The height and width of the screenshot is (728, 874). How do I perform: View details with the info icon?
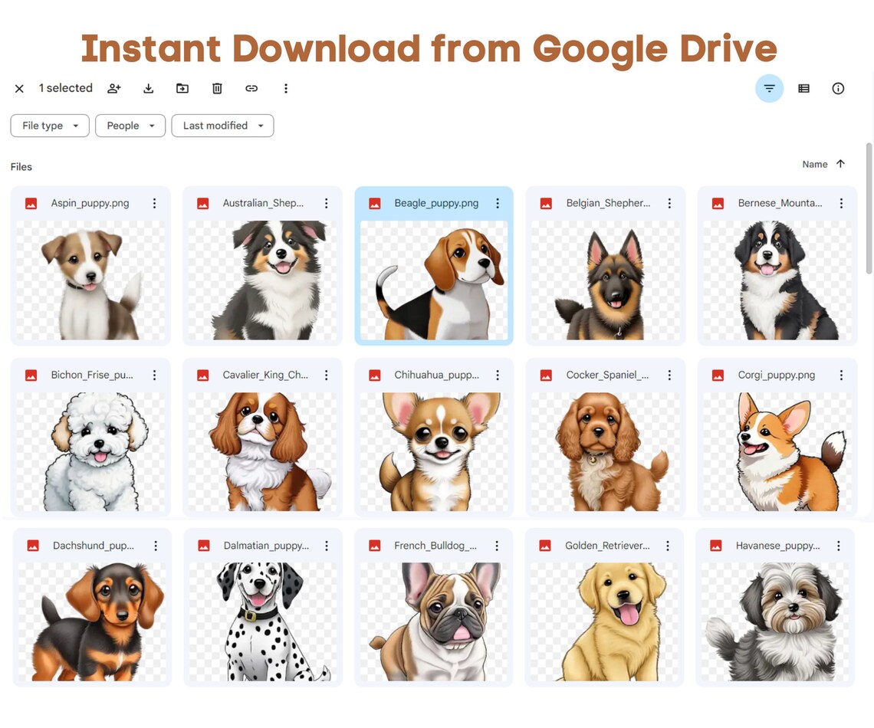[838, 88]
